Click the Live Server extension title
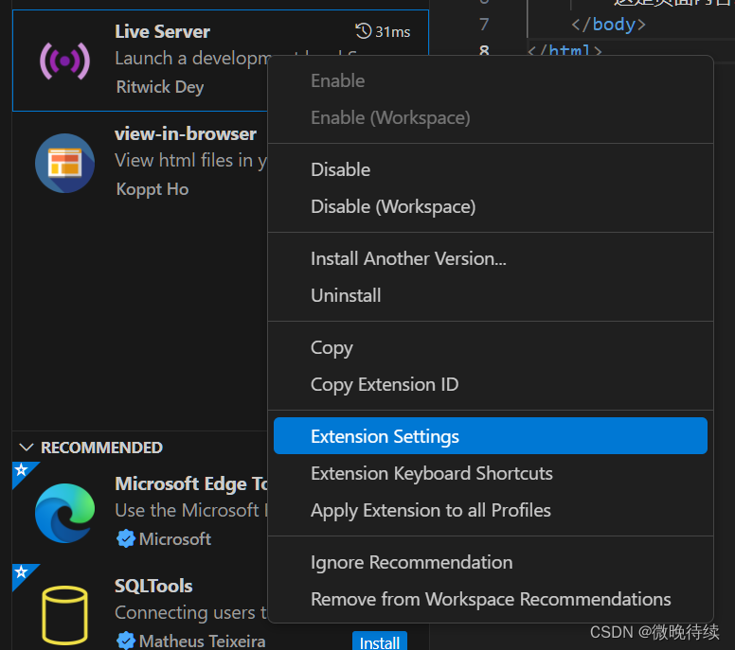Screen dimensions: 735x650 click(162, 31)
